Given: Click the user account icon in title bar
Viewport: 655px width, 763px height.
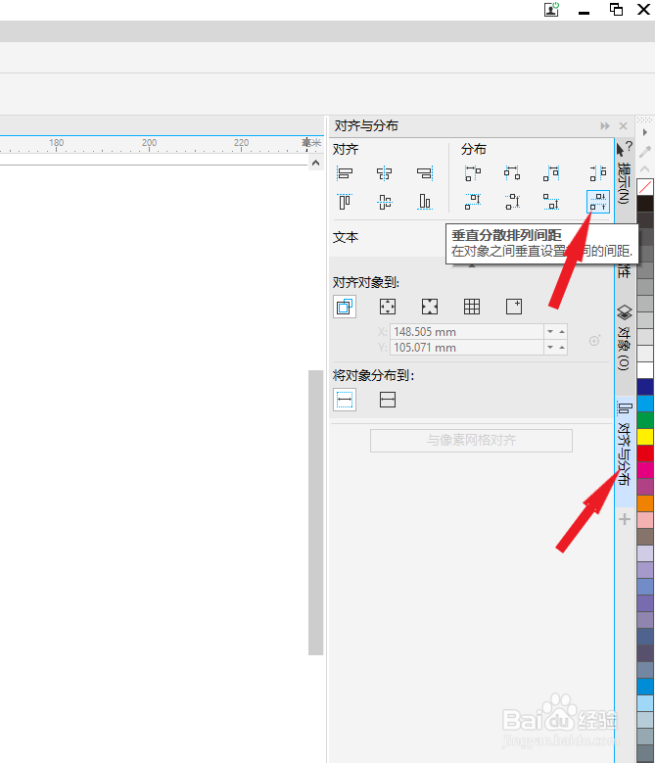Looking at the screenshot, I should (551, 9).
